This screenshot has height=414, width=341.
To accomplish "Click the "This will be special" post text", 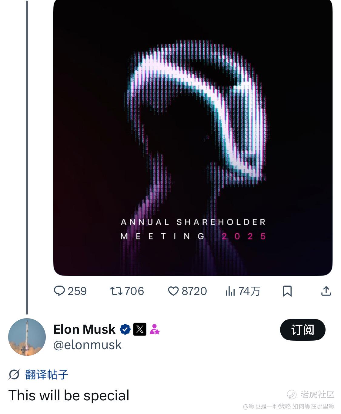I will (x=69, y=395).
